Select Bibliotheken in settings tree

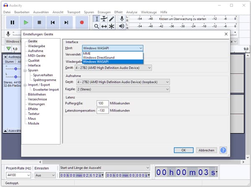click(37, 94)
